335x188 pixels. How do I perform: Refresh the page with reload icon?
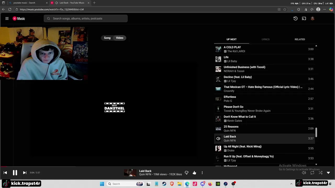(10, 9)
